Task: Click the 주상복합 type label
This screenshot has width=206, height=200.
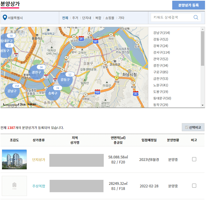Action: coord(39,186)
